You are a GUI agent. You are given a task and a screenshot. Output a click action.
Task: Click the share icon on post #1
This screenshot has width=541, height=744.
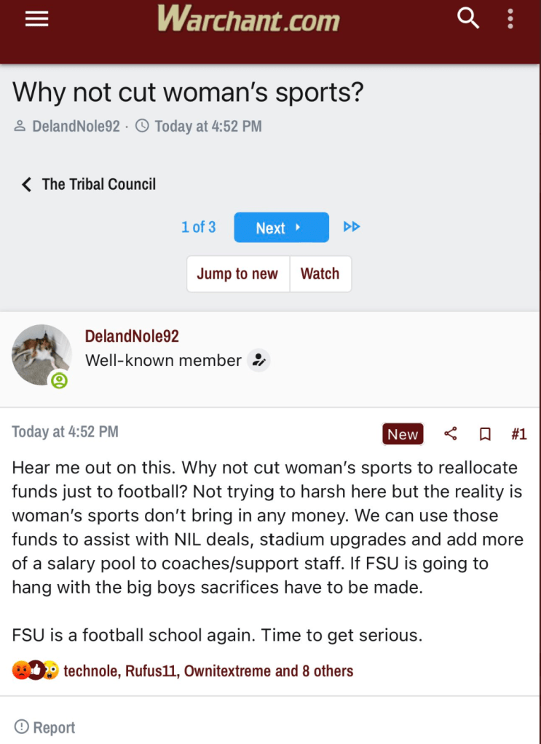click(451, 434)
